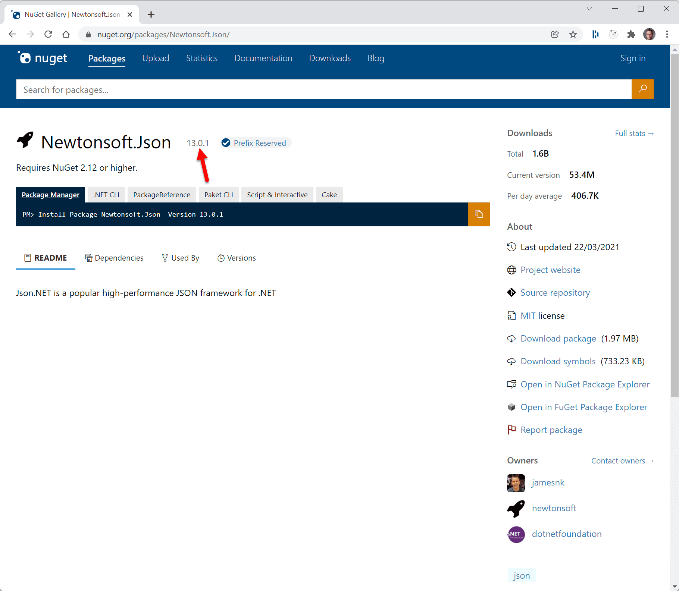This screenshot has height=591, width=679.
Task: Click the jamesnk owner avatar
Action: pos(516,483)
